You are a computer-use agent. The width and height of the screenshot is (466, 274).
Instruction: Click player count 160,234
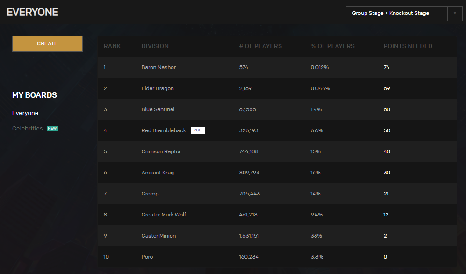[x=249, y=257]
